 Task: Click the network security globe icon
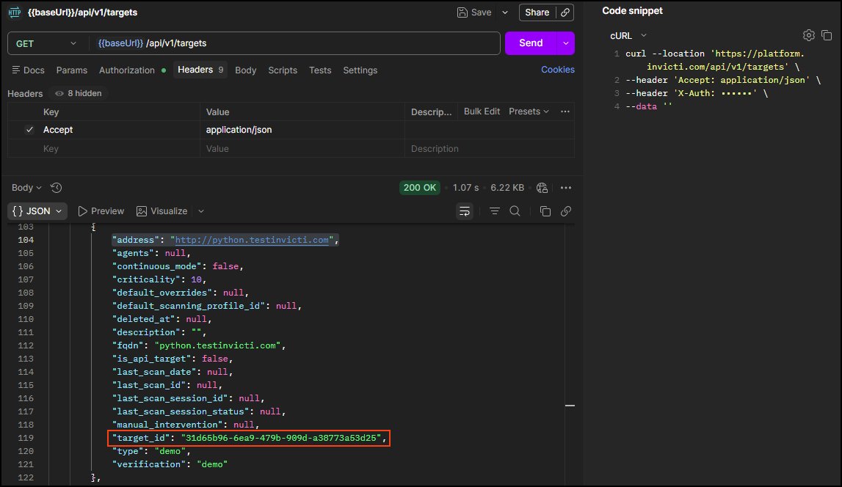click(542, 188)
